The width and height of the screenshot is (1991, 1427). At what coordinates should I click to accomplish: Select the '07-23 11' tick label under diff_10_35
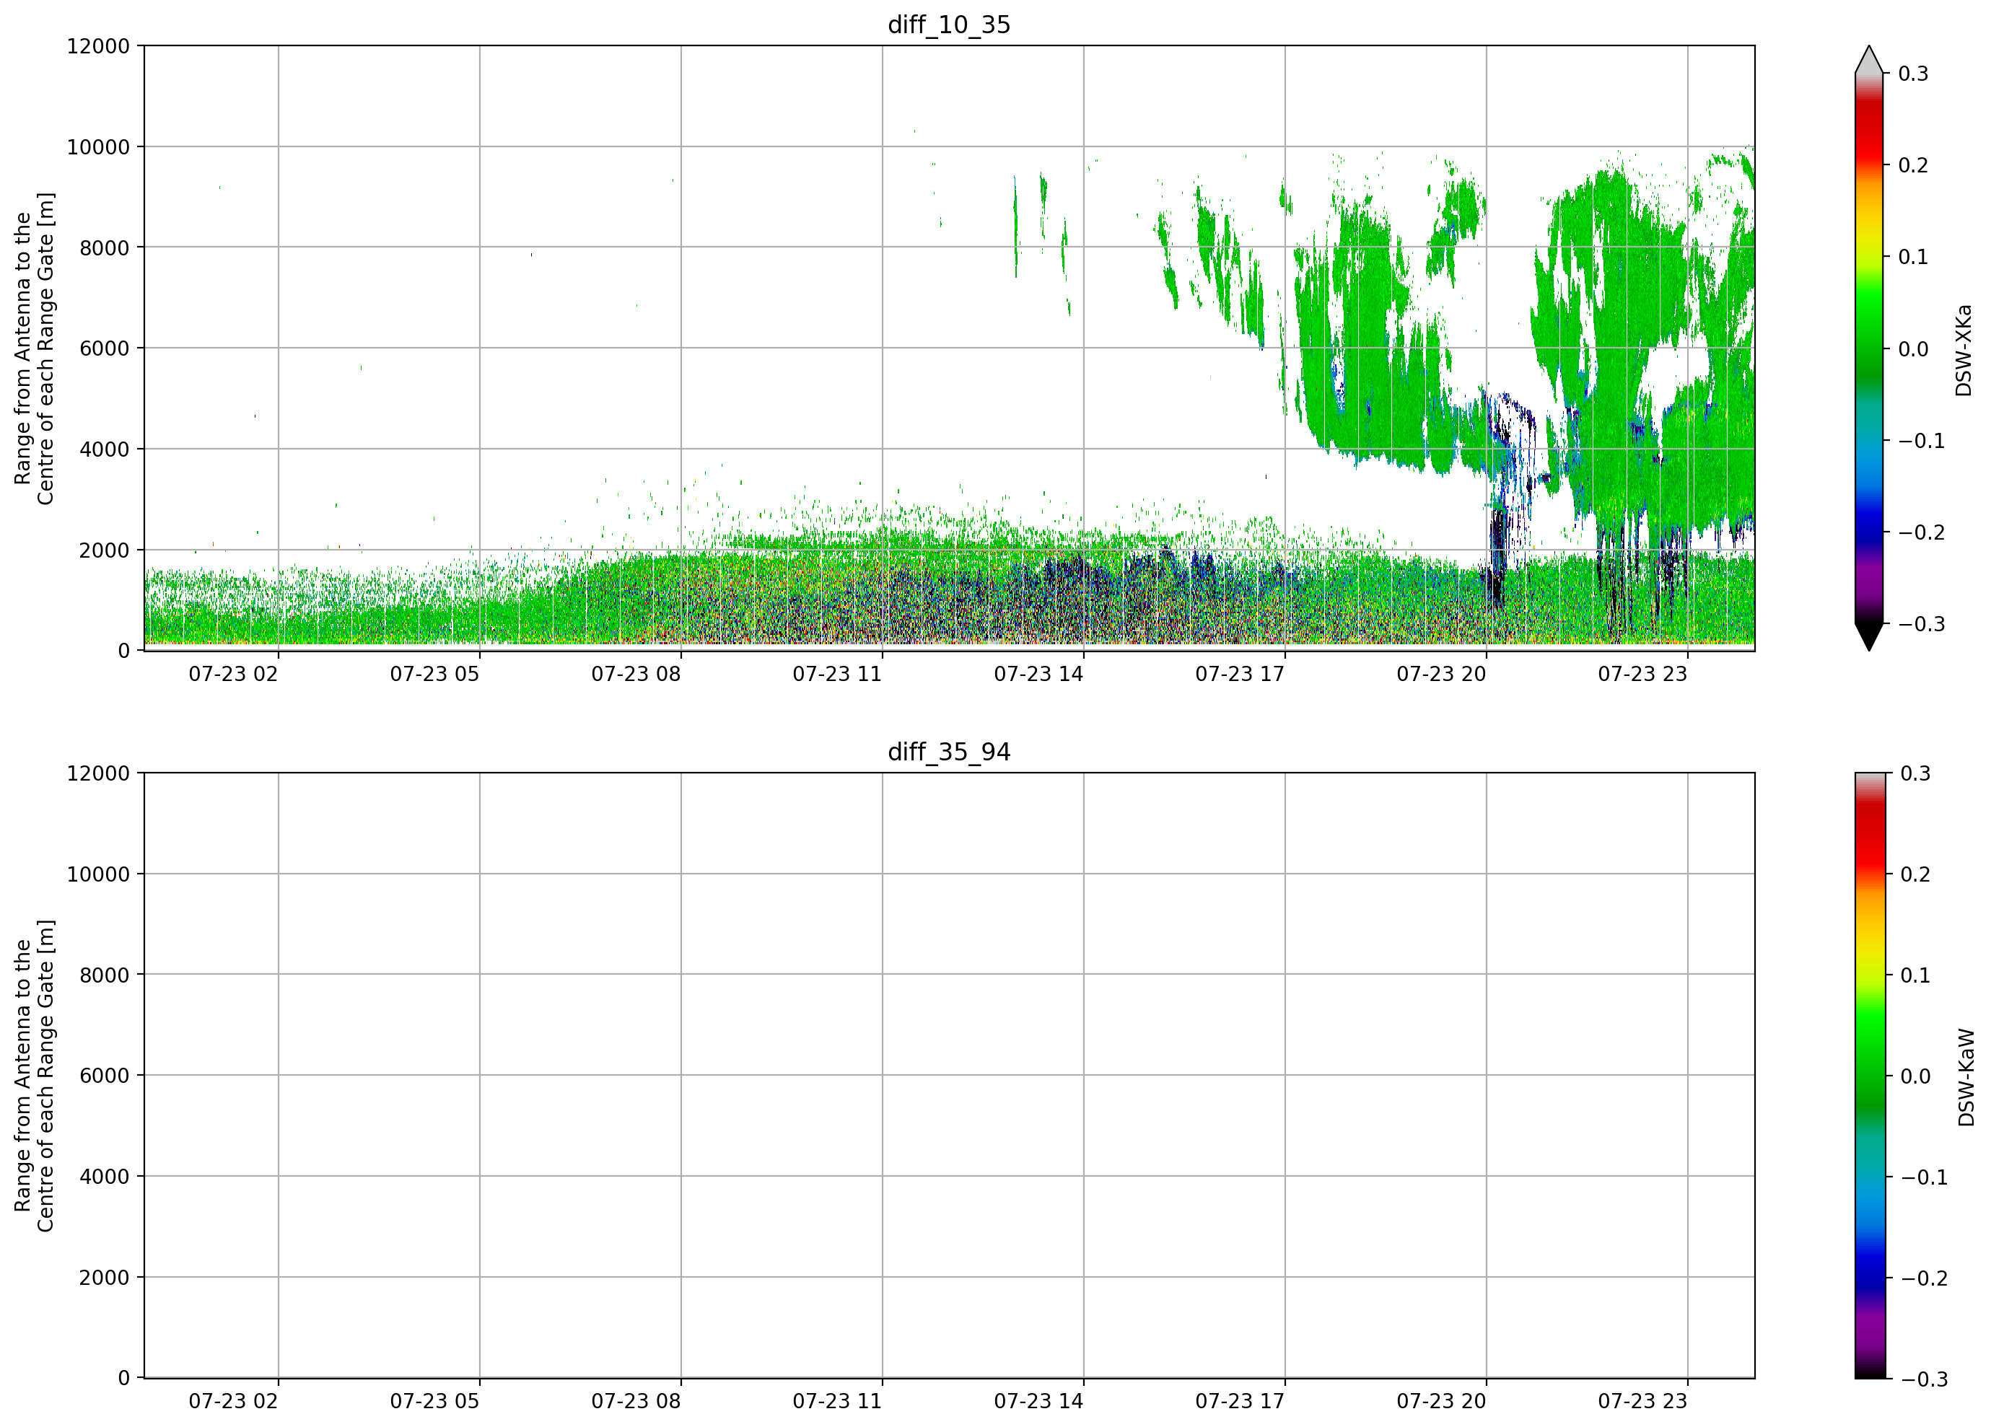(x=838, y=674)
